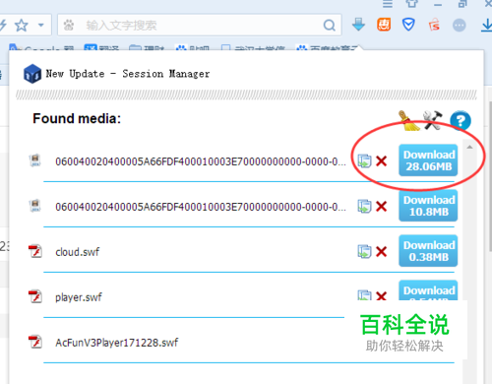Bookmark page with the star icon
This screenshot has height=384, width=492.
pyautogui.click(x=22, y=25)
